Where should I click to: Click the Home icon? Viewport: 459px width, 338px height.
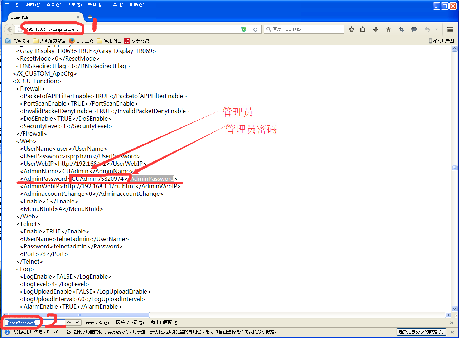388,29
